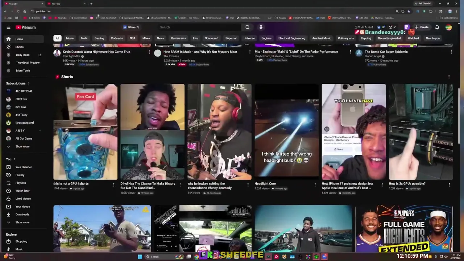Expand the Subscriptions section chevron
This screenshot has height=261, width=464.
click(x=29, y=83)
